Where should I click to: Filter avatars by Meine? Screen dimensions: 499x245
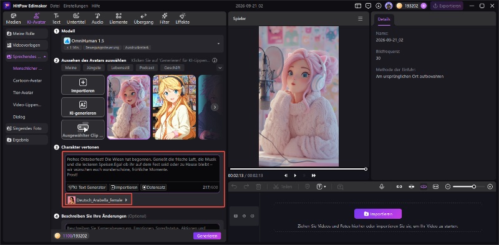(x=70, y=68)
